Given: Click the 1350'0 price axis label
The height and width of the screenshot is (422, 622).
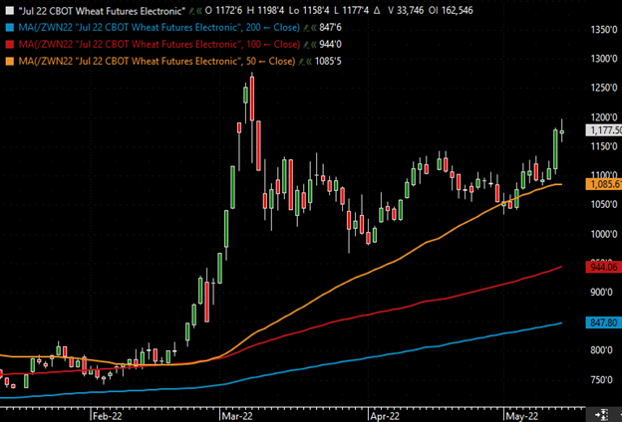Looking at the screenshot, I should click(604, 30).
